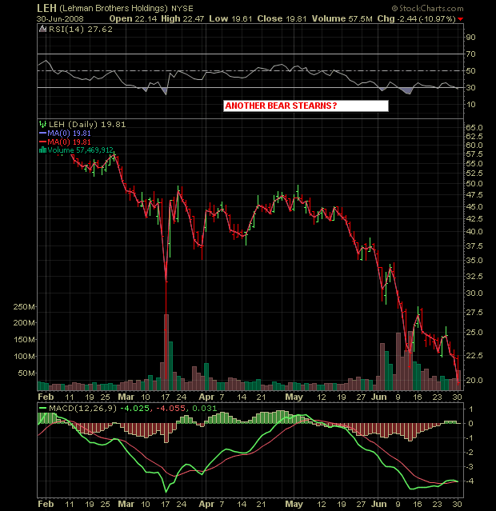Select the LEH ticker symbol in the title
This screenshot has height=511, width=496.
tap(46, 8)
